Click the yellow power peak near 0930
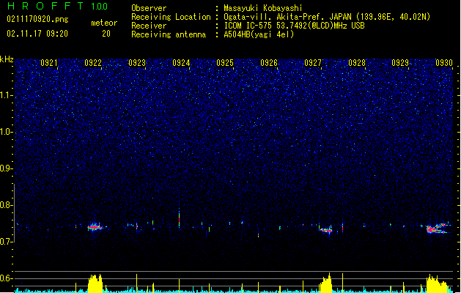461x293 pixels. pos(438,283)
